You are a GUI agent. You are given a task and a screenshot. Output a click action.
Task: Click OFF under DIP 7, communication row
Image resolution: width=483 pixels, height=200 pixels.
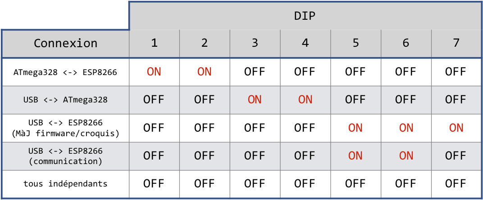point(456,156)
